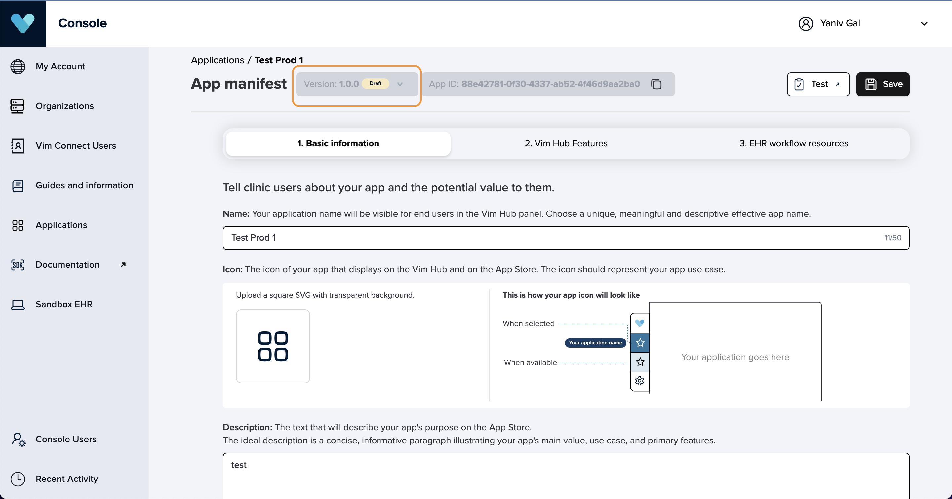Click the Save button
This screenshot has width=952, height=499.
[x=883, y=84]
